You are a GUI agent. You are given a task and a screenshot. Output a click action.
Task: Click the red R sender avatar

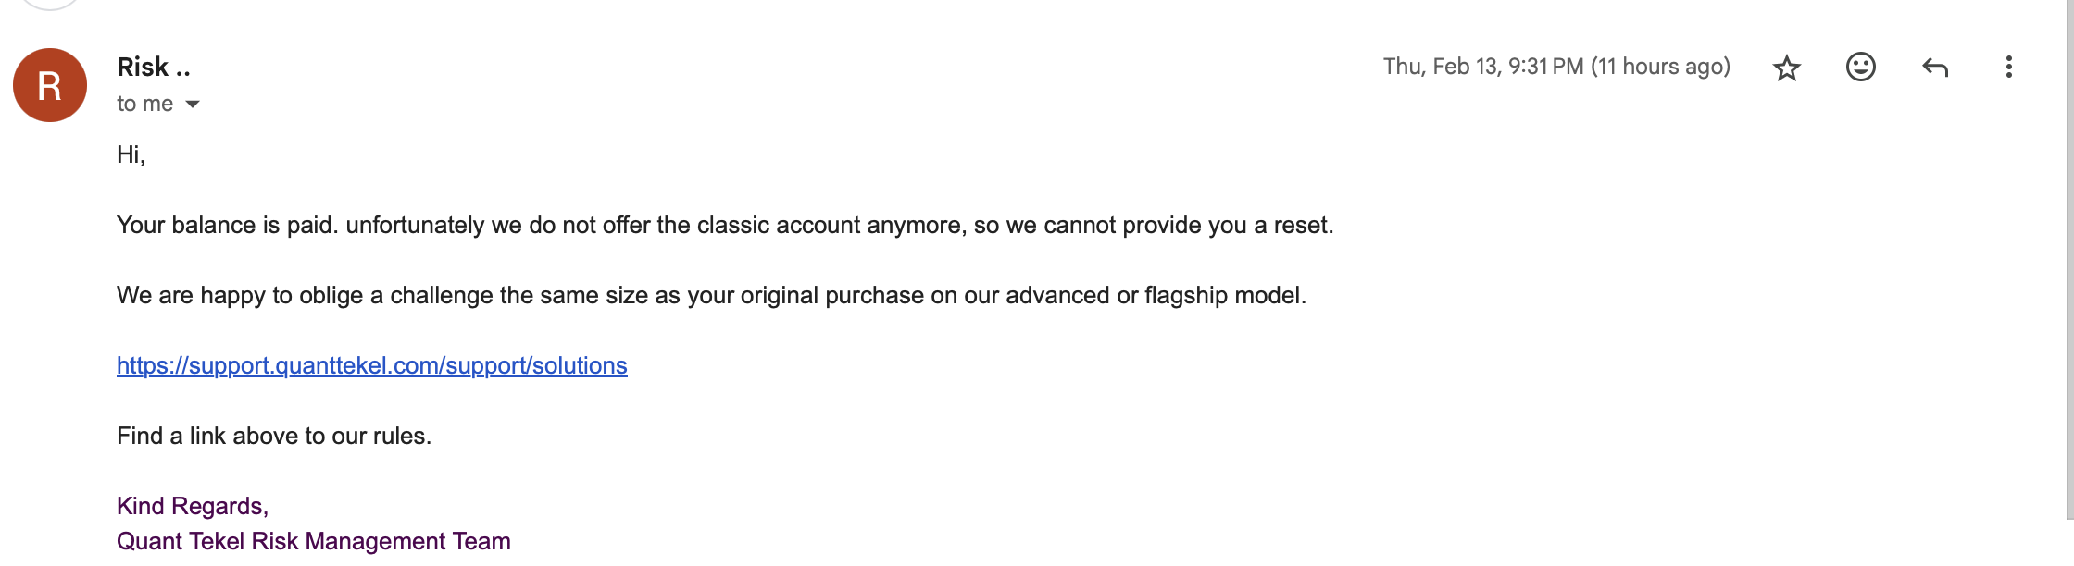click(50, 85)
